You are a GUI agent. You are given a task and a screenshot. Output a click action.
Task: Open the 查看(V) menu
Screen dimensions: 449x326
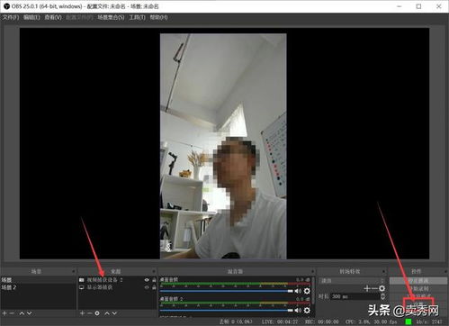(53, 17)
